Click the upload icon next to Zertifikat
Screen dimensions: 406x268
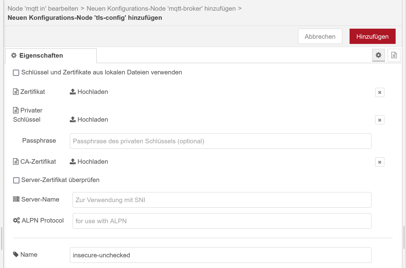[x=73, y=91]
